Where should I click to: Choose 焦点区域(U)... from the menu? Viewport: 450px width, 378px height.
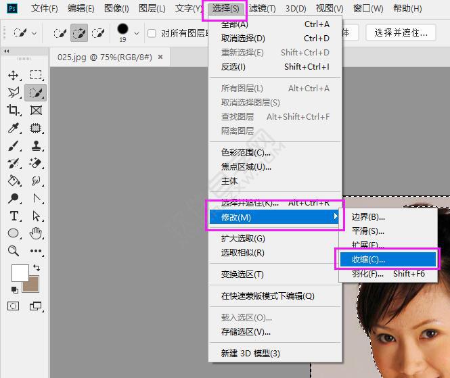click(x=275, y=166)
